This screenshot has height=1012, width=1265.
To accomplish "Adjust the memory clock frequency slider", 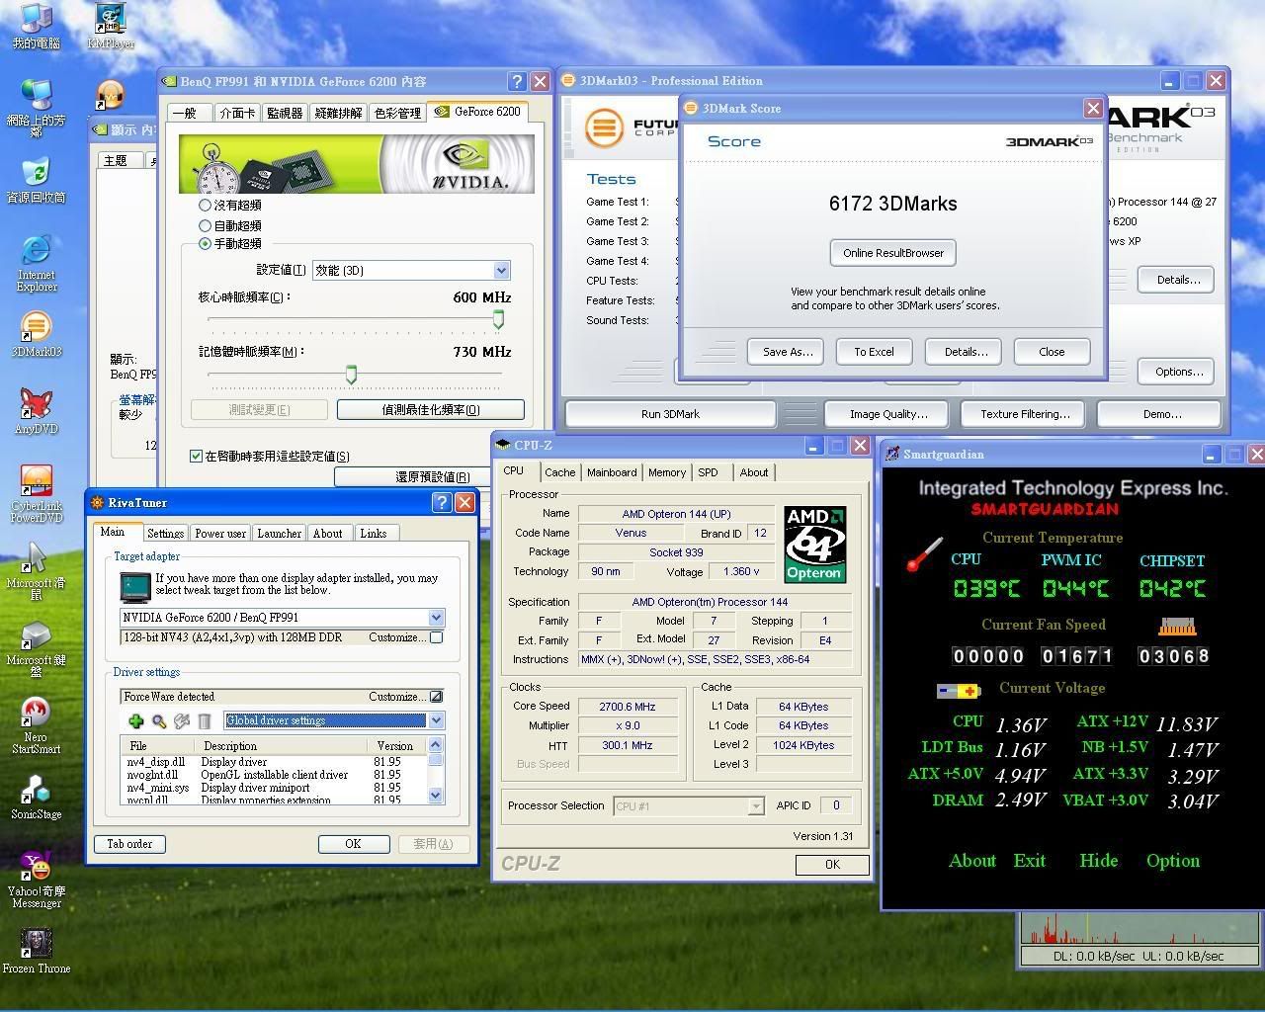I will pos(351,375).
